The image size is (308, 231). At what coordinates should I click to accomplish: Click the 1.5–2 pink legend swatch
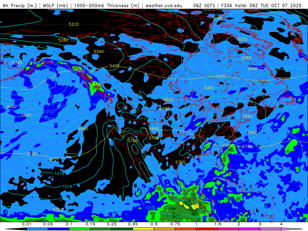[228, 229]
